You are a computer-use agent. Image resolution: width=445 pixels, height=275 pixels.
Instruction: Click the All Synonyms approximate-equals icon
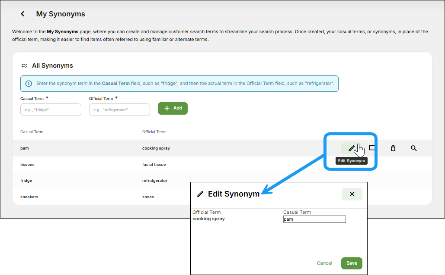pyautogui.click(x=24, y=66)
